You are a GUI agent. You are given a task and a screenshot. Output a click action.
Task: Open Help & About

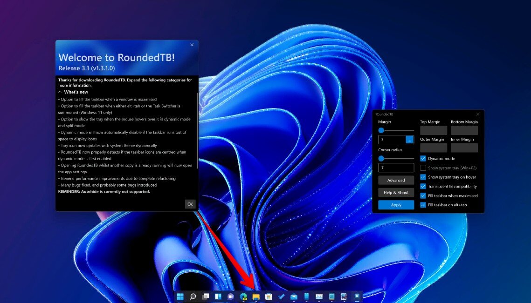pyautogui.click(x=396, y=192)
